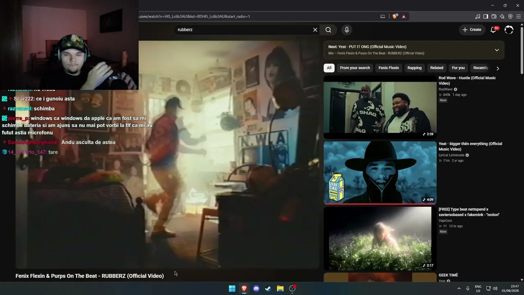Open the Type beat "notion" thumbnail
The height and width of the screenshot is (295, 524).
380,238
